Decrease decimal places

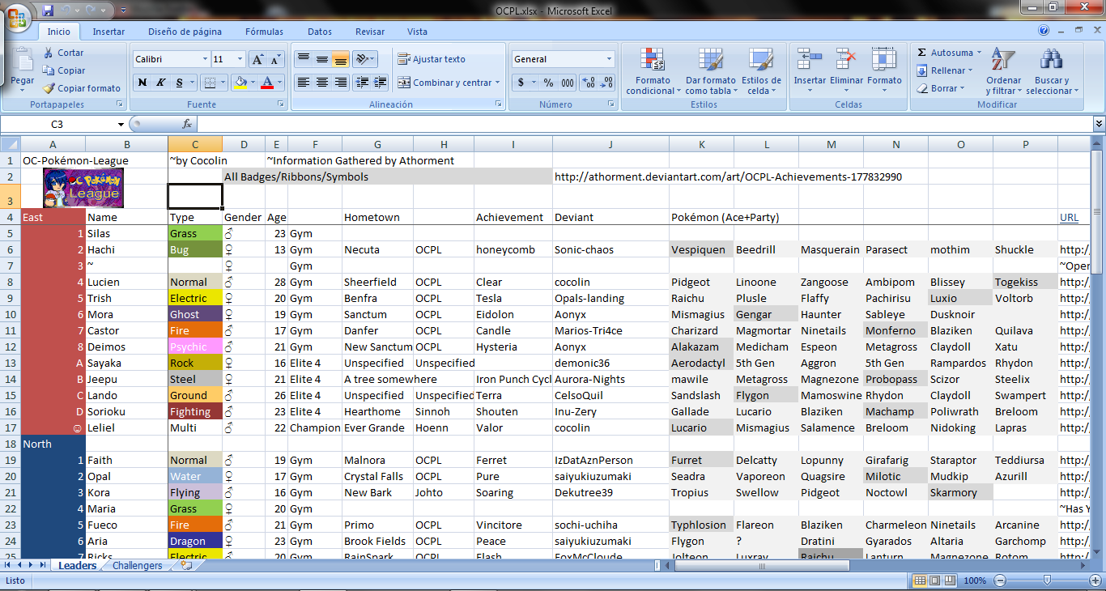[x=606, y=83]
